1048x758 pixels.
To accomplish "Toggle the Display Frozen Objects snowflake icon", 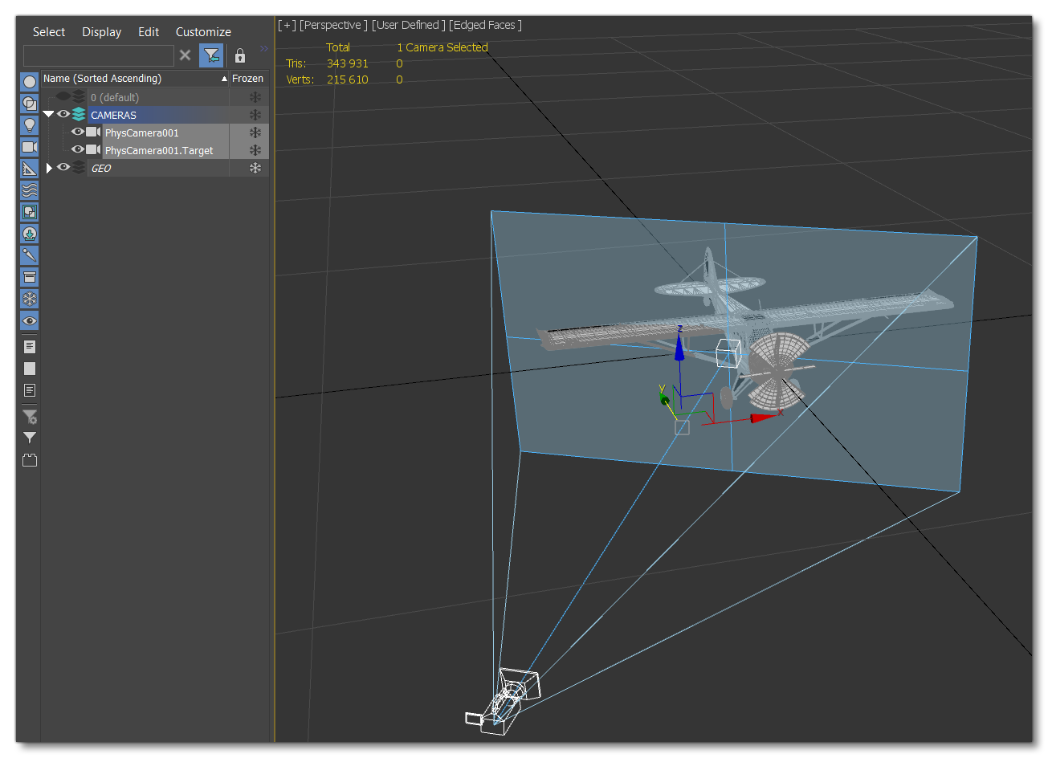I will (x=29, y=298).
